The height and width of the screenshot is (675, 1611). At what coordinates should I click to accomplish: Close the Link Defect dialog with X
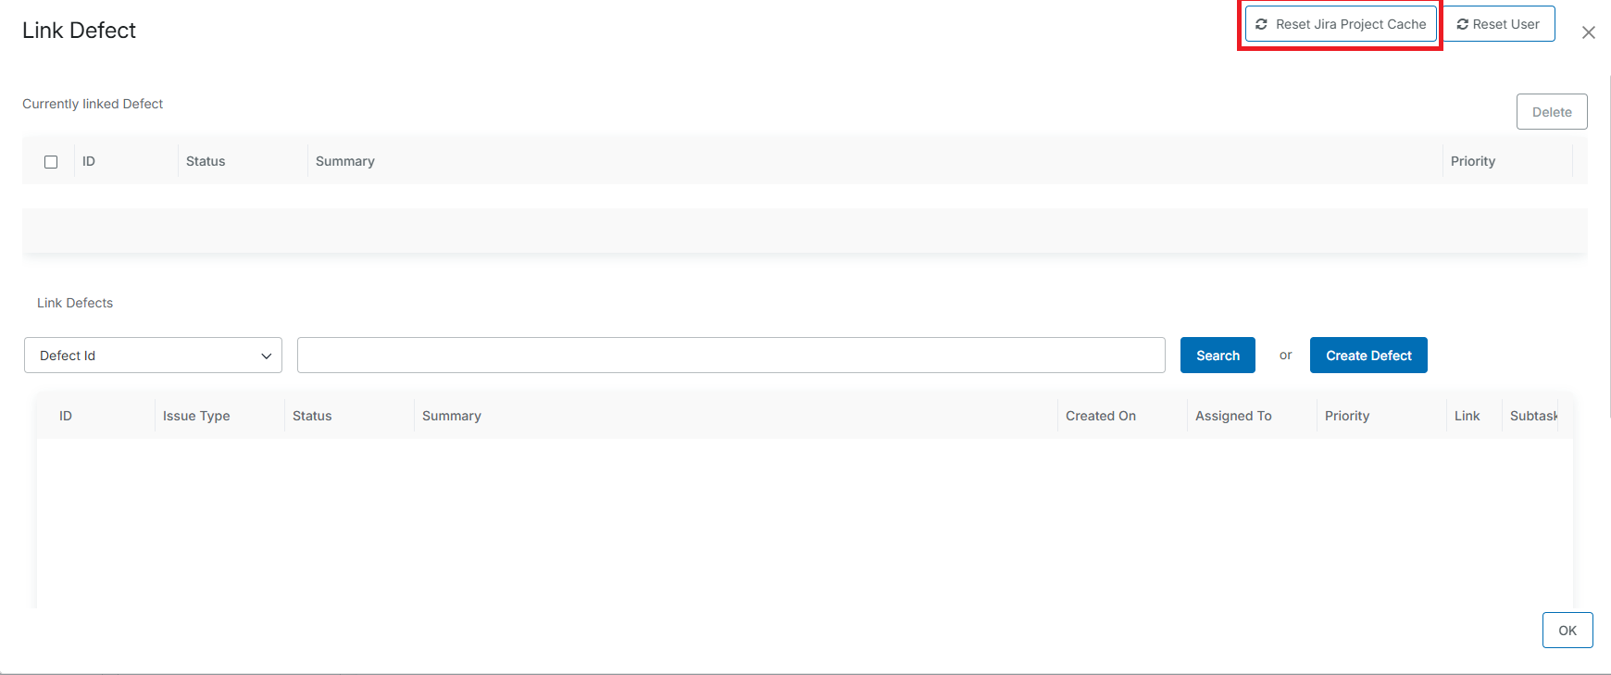click(x=1588, y=32)
